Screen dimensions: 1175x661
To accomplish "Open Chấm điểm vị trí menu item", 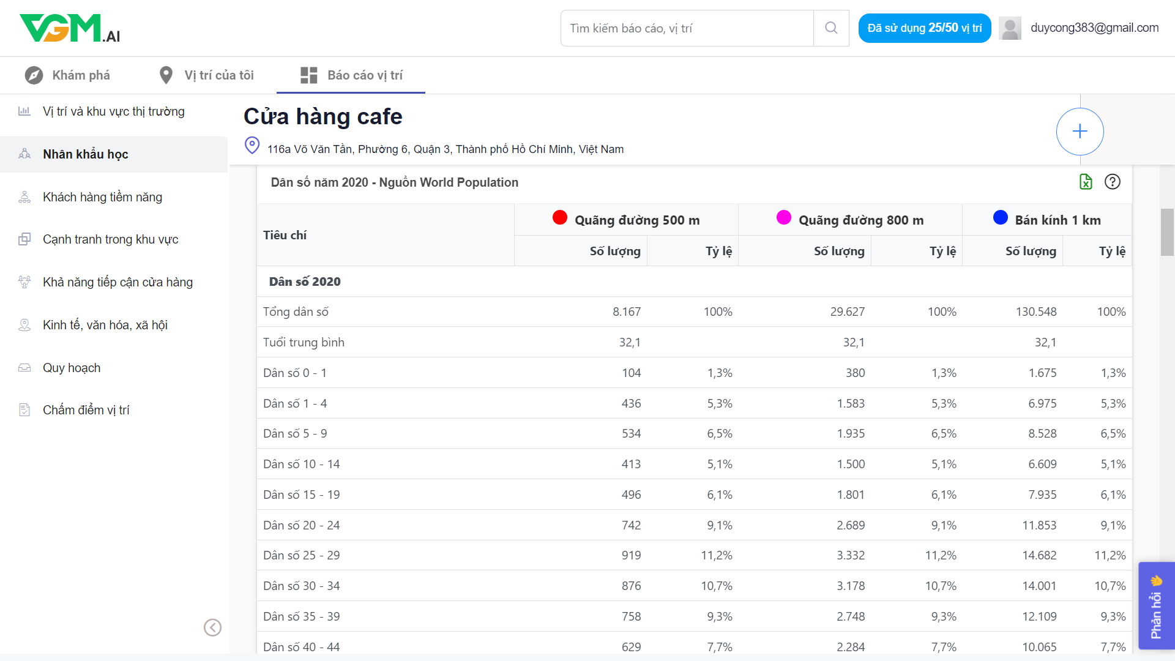I will (86, 410).
